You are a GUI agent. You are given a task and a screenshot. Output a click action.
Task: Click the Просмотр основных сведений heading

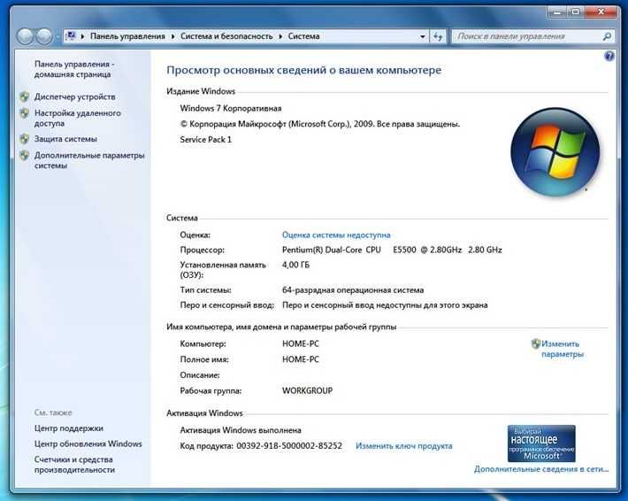tap(304, 70)
